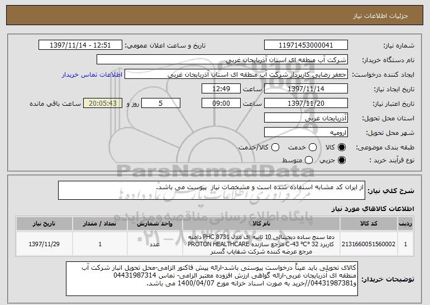The image size is (430, 305).
Task: Open the buyer contact info link اطلاعات تماس خریدار
Action: click(92, 75)
